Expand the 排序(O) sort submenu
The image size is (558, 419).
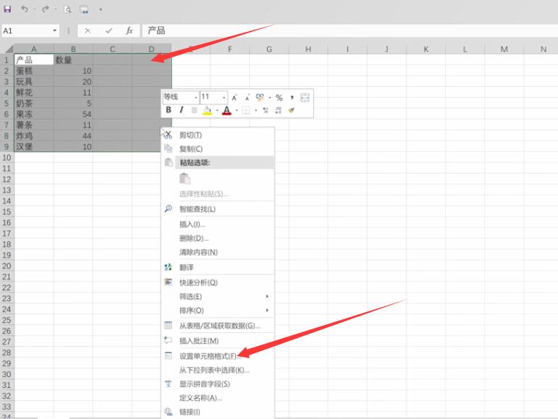[218, 310]
